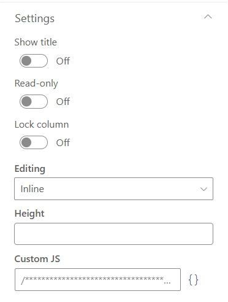Click the Settings section header text

pos(35,18)
